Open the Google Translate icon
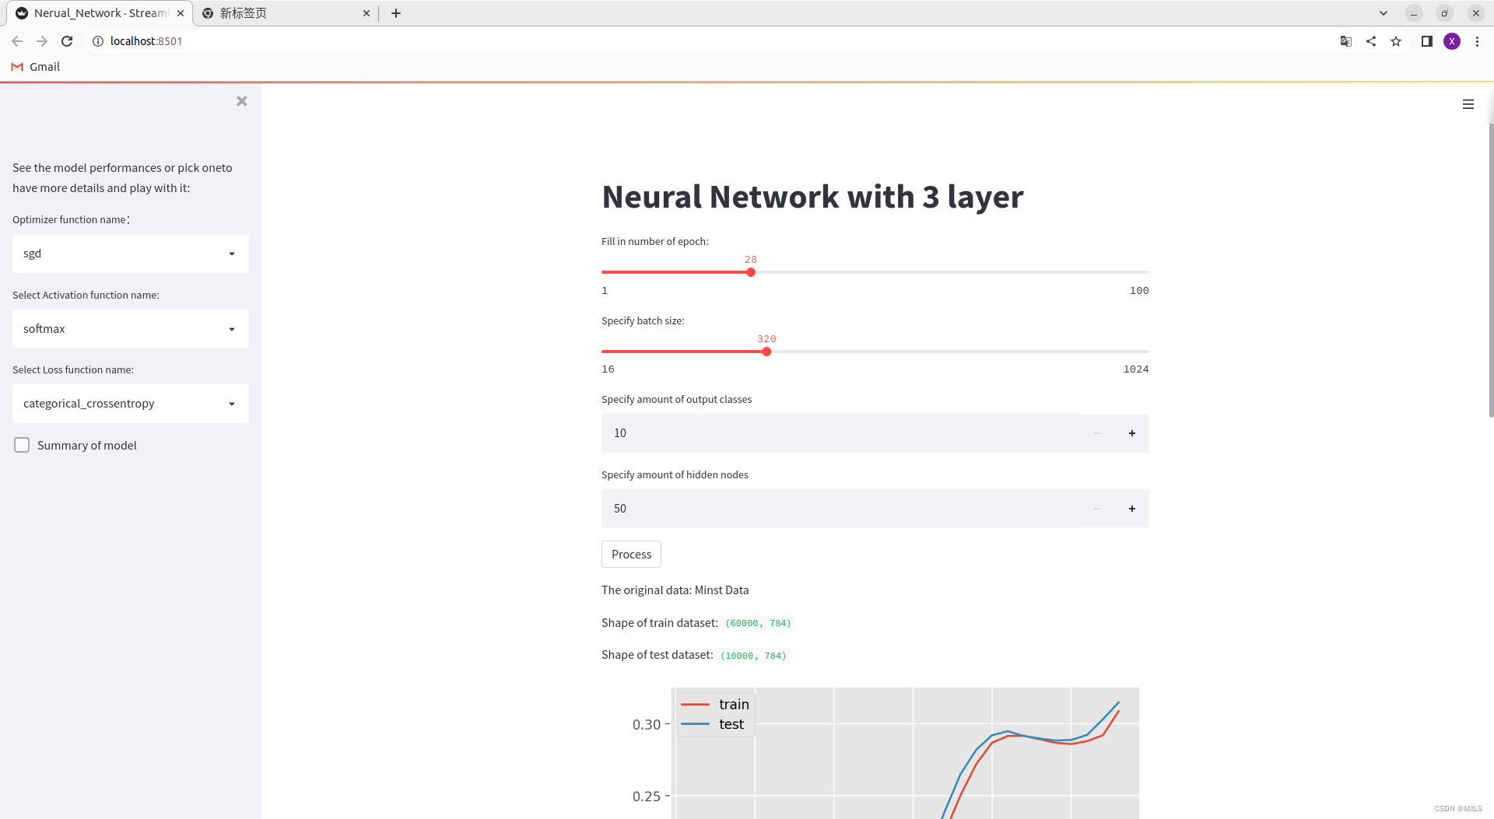This screenshot has height=819, width=1494. [x=1345, y=41]
